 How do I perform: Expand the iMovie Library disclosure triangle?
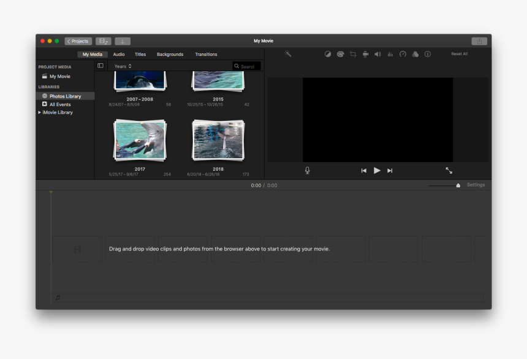tap(39, 112)
